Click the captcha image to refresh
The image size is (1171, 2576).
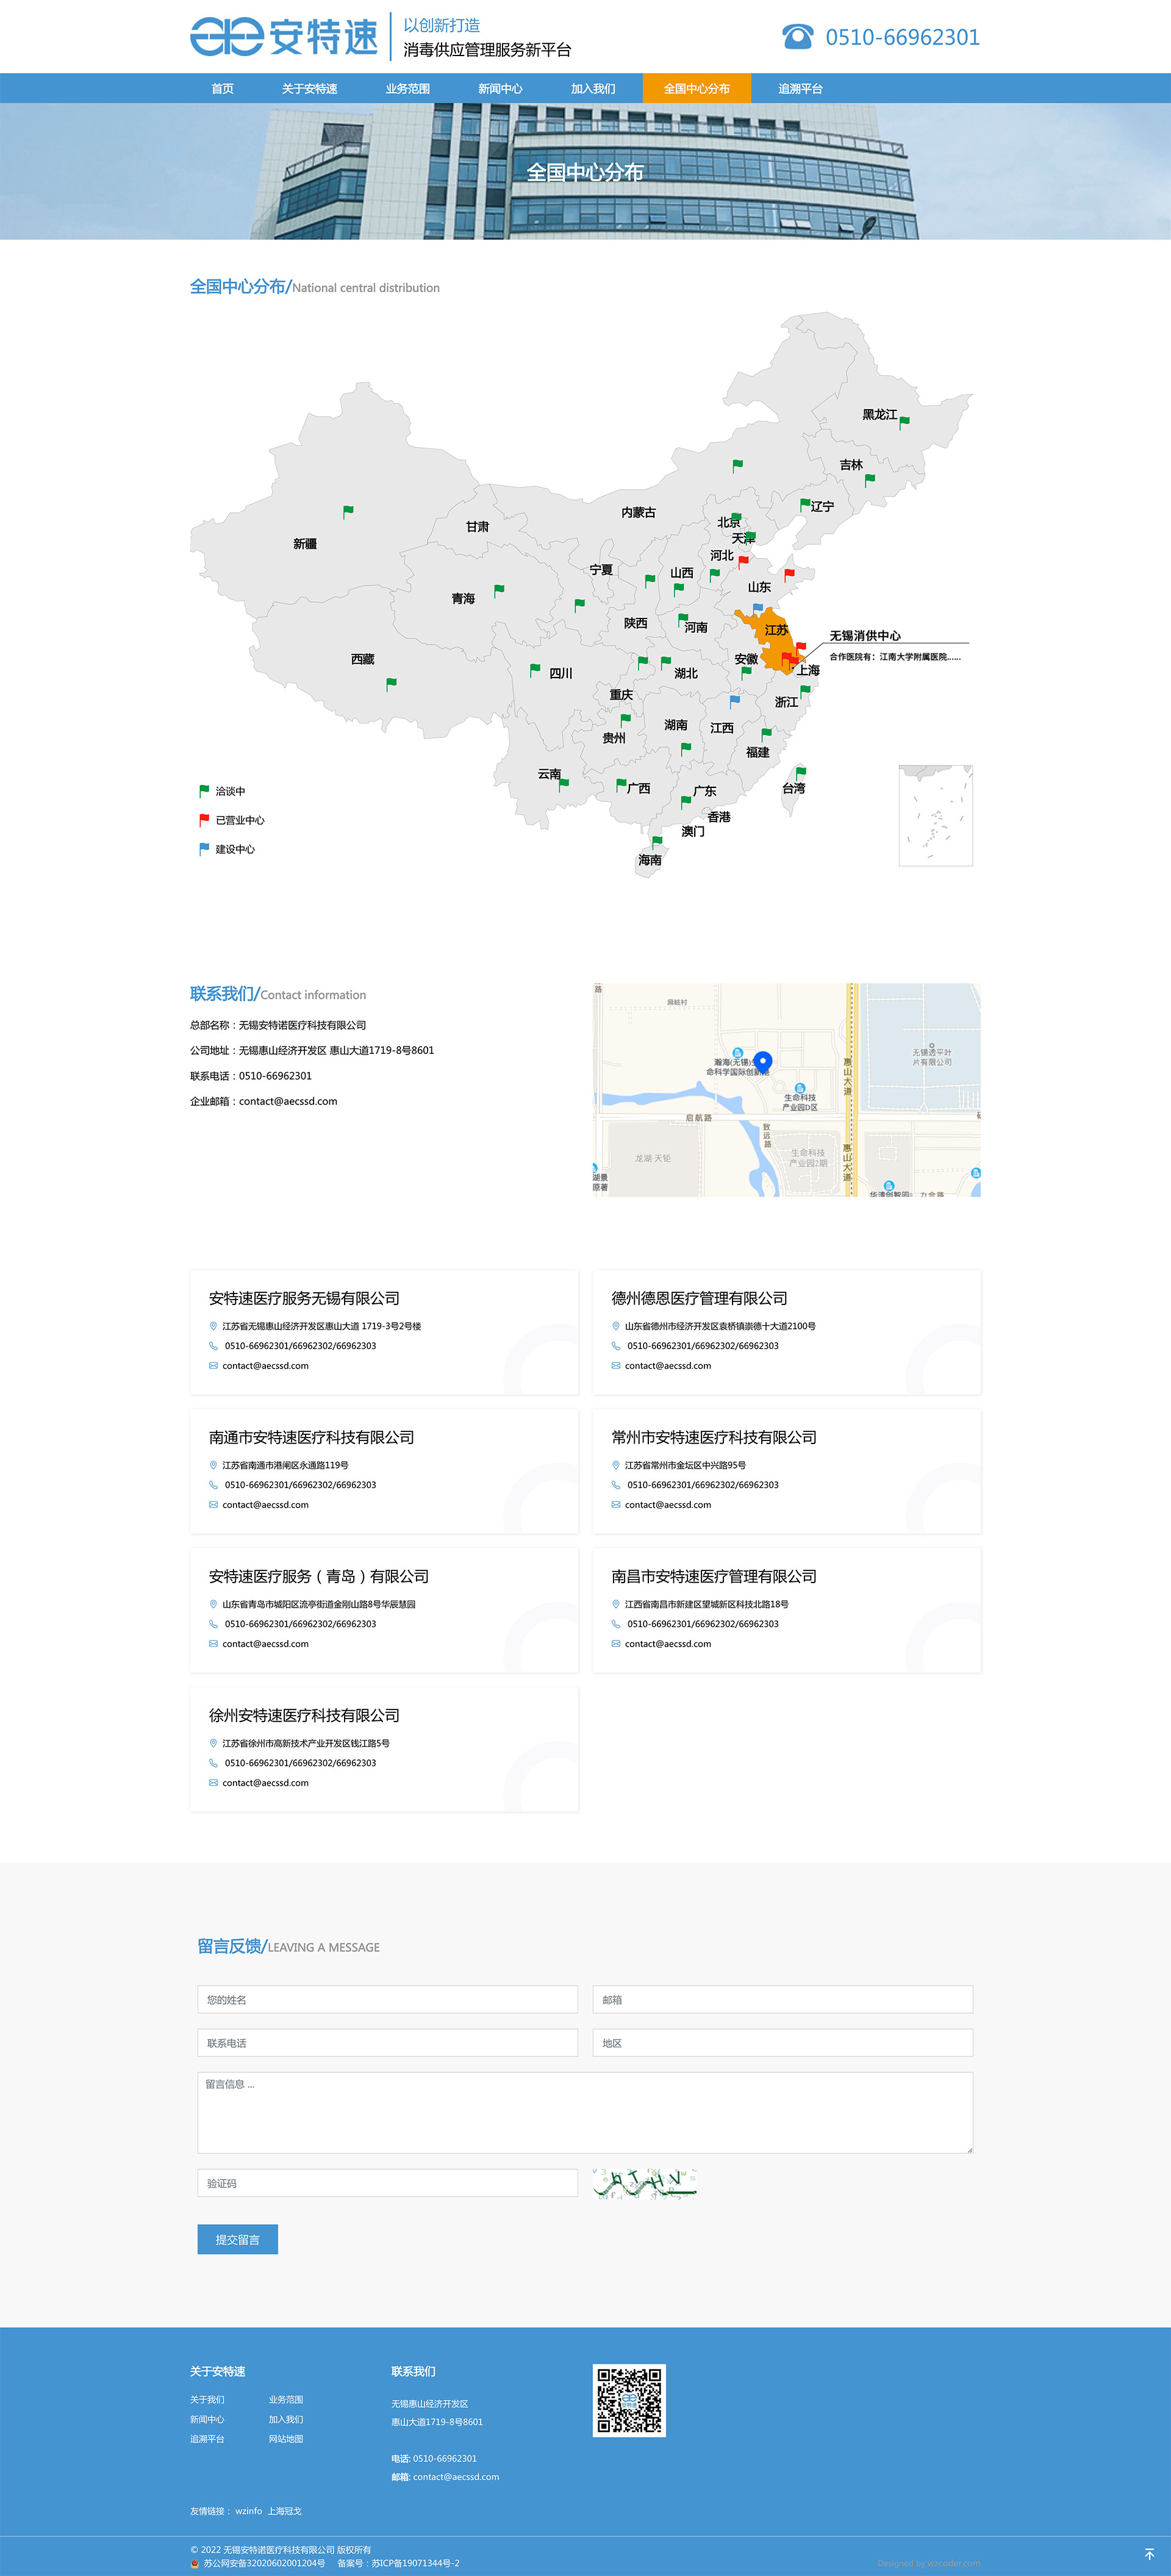(x=644, y=2183)
